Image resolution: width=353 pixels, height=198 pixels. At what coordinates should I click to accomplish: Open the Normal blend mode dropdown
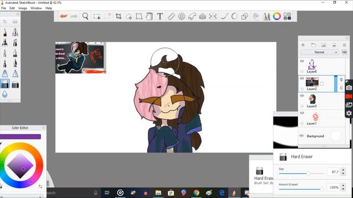320,52
